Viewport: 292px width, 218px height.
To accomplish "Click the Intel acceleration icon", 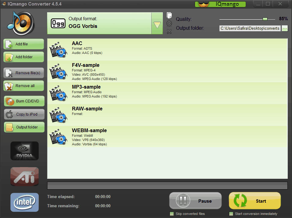I will tap(24, 202).
